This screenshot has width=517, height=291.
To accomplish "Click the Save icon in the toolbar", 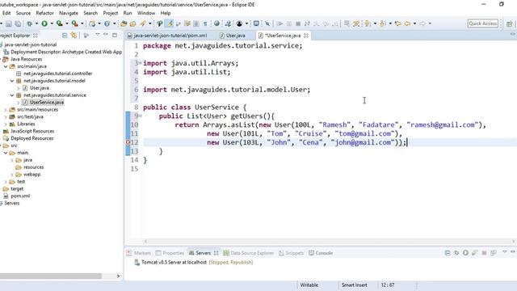I will tap(9, 23).
